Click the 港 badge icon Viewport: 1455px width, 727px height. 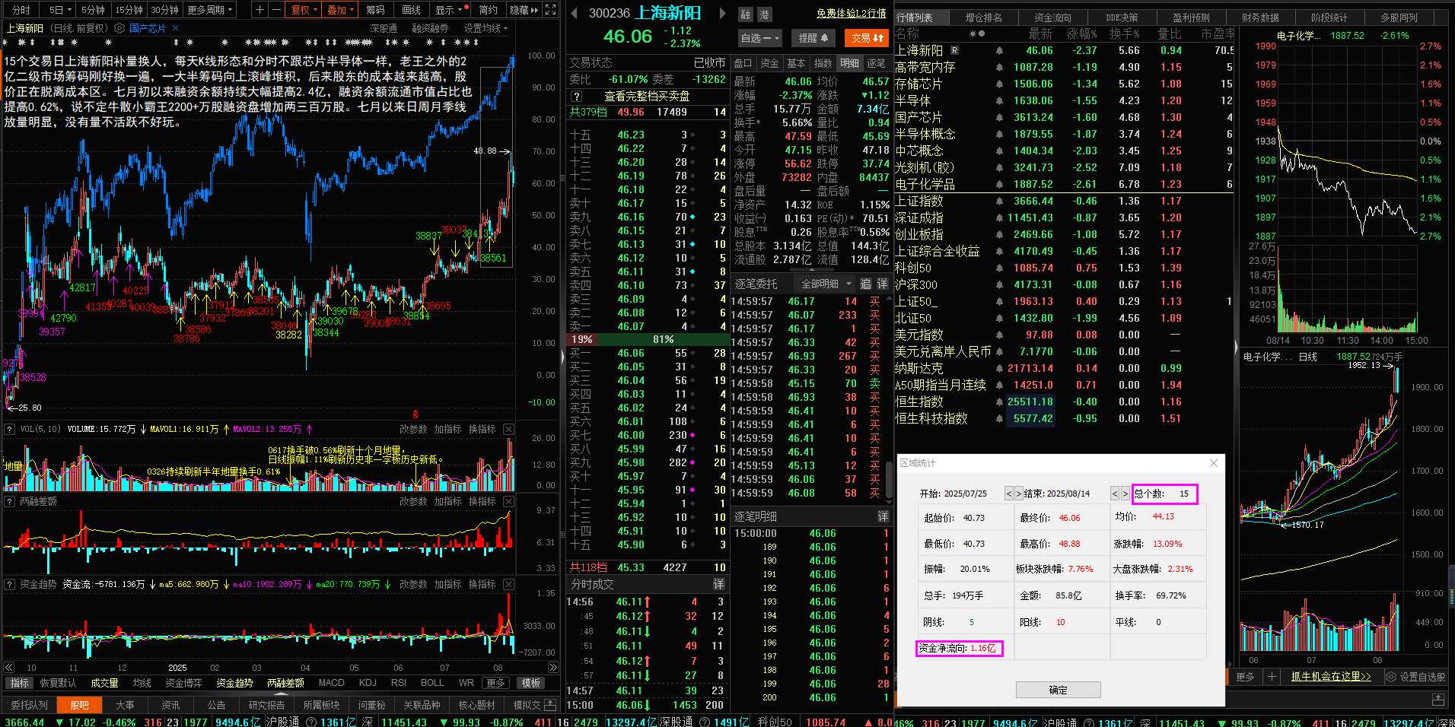764,14
